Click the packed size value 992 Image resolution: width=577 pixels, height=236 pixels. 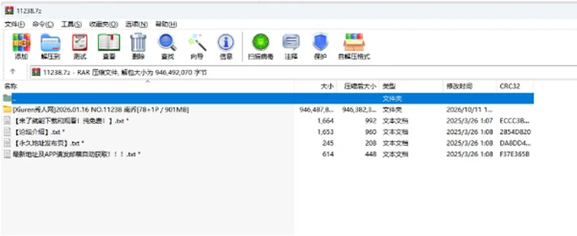pos(371,121)
